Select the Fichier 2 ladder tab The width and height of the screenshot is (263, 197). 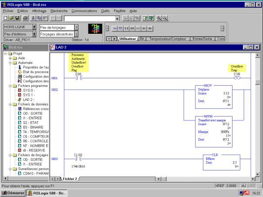coord(70,179)
